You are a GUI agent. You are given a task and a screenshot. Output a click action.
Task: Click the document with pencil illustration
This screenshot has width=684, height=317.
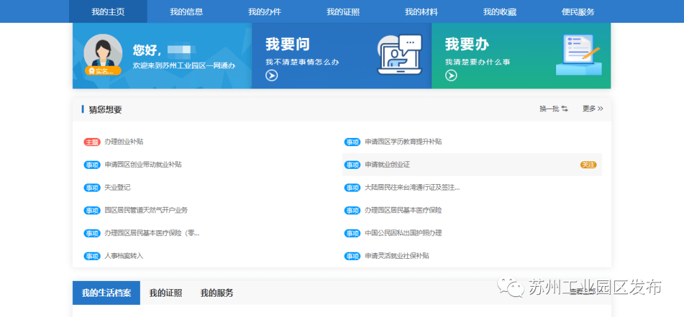click(x=579, y=54)
